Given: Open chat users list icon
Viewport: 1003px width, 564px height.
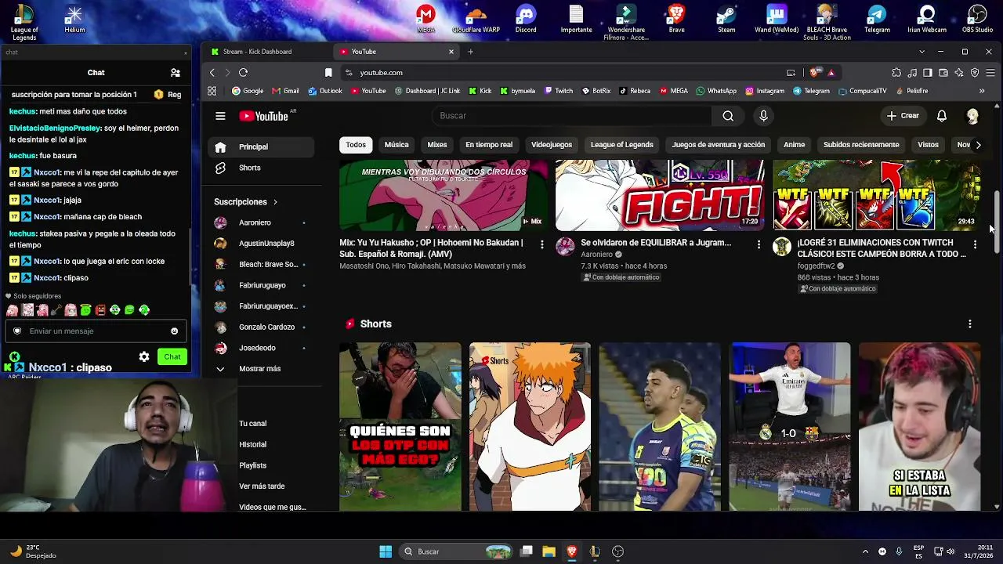Looking at the screenshot, I should pos(176,73).
